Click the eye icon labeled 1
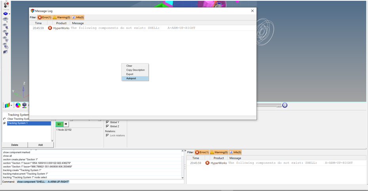Viewport: 368px width, 191px height. (x=6, y=19)
